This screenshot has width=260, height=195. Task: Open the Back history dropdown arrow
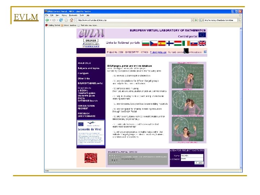51,20
